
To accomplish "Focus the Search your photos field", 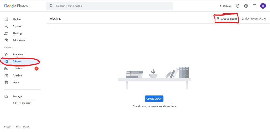I will 110,6.
